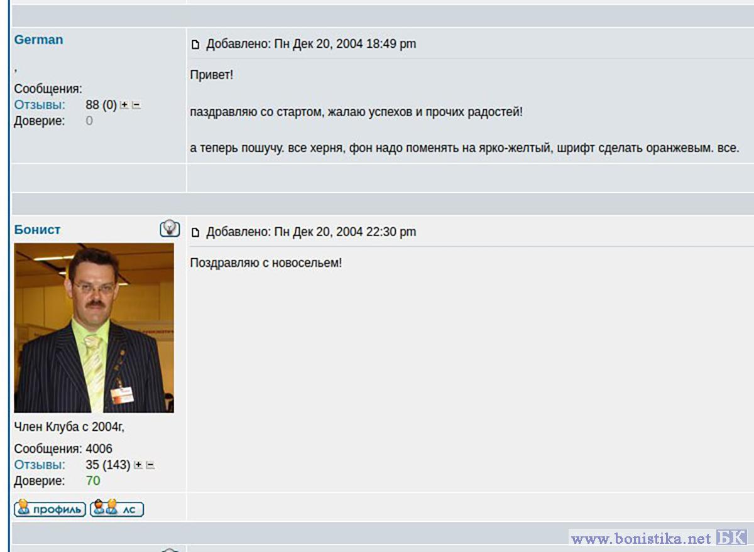Open Бонист's profile with the профиль button
This screenshot has width=754, height=552.
50,508
